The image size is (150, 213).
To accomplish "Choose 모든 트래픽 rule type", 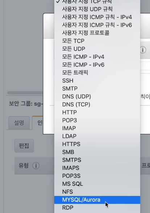I will pyautogui.click(x=97, y=73).
